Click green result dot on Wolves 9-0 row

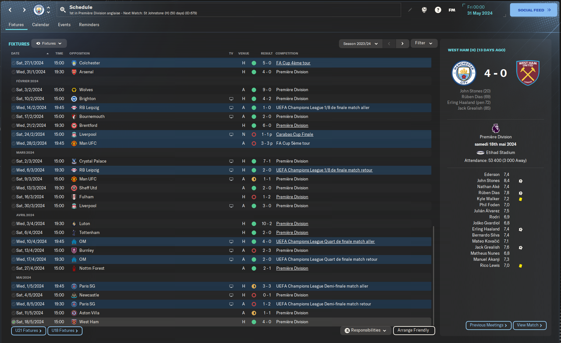pyautogui.click(x=254, y=90)
